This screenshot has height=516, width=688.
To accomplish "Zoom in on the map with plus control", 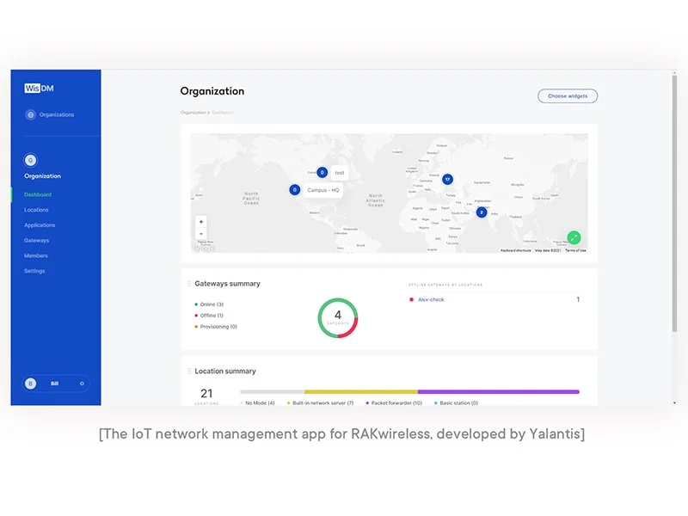I will pos(200,220).
